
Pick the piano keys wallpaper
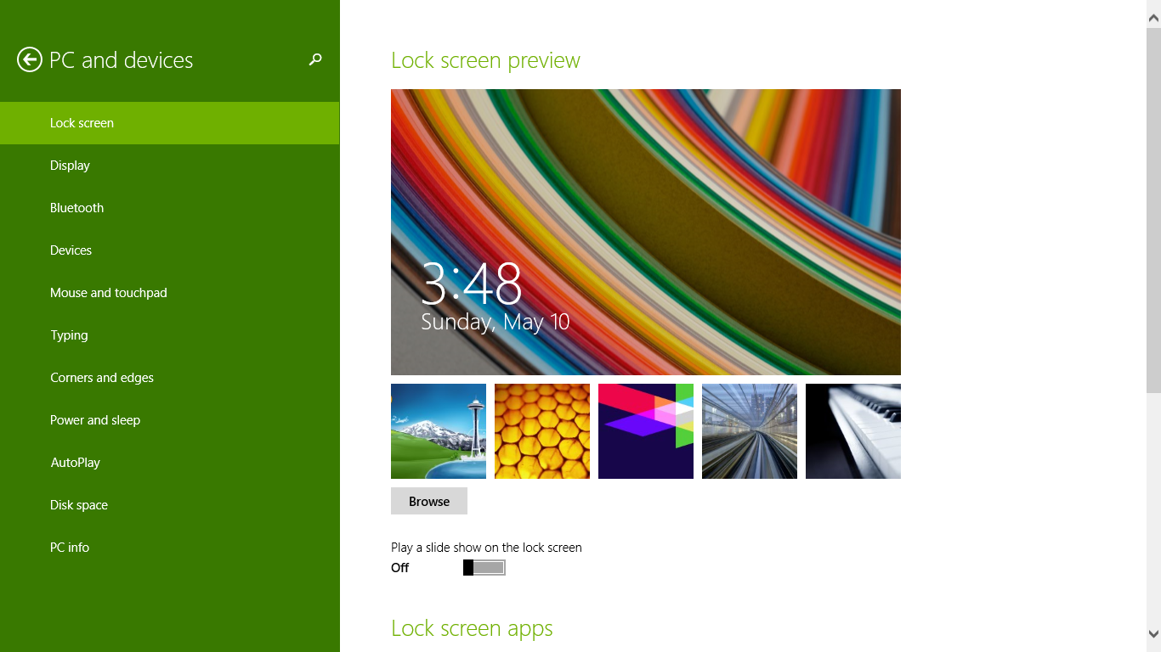[852, 430]
